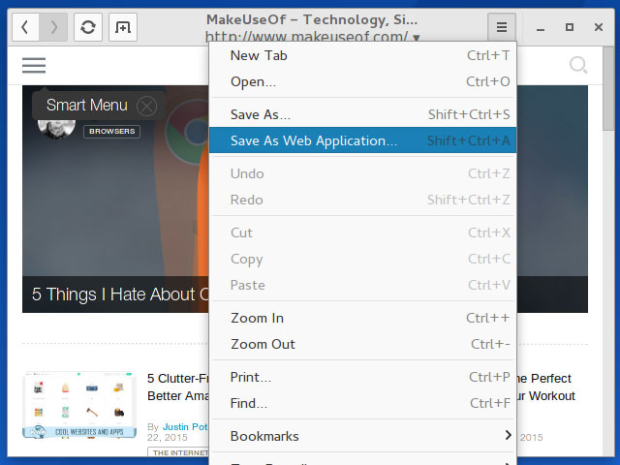This screenshot has height=465, width=620.
Task: Click the Justin Pot author link
Action: click(185, 427)
